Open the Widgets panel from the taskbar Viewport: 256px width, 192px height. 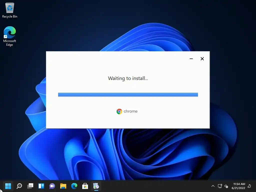pyautogui.click(x=41, y=186)
